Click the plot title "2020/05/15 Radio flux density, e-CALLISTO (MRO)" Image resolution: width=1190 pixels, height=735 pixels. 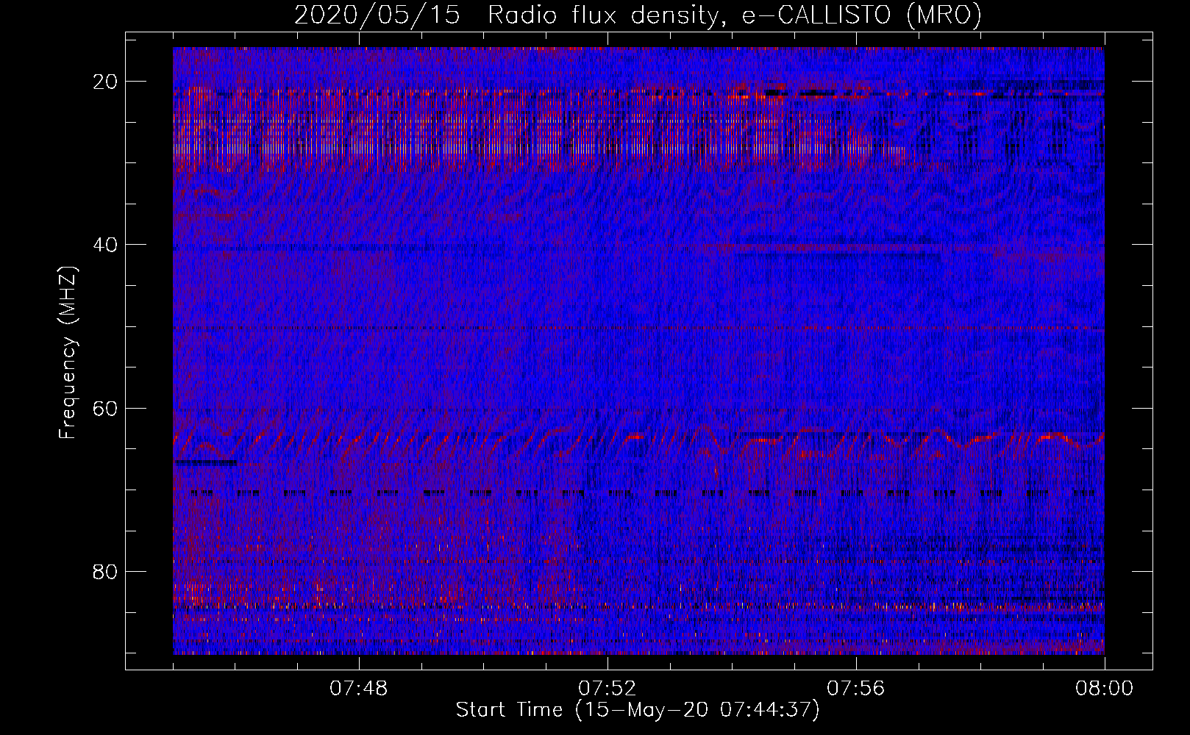pyautogui.click(x=638, y=15)
